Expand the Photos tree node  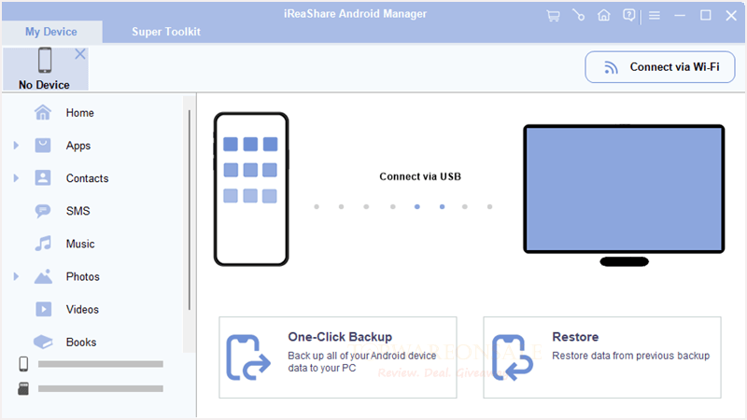tap(16, 276)
